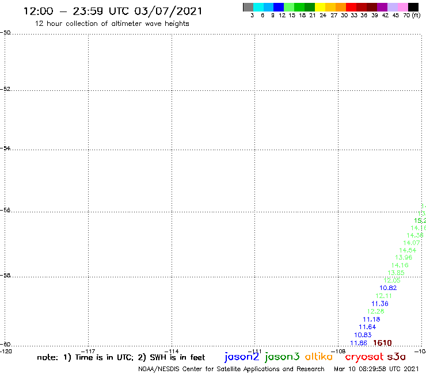Click the wave height value 14.54
Screen dimensions: 426x374
[408, 250]
